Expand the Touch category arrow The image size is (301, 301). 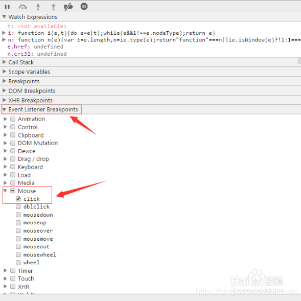[x=6, y=279]
